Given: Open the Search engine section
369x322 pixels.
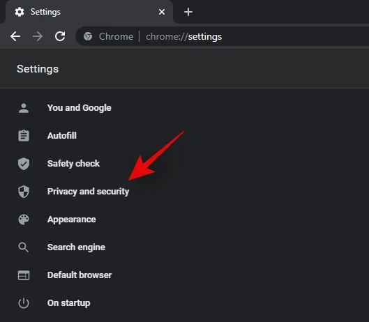Looking at the screenshot, I should click(x=76, y=247).
